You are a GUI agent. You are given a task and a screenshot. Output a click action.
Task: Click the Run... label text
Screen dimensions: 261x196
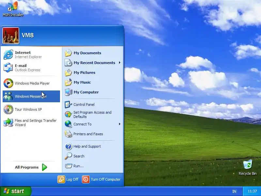coord(78,166)
